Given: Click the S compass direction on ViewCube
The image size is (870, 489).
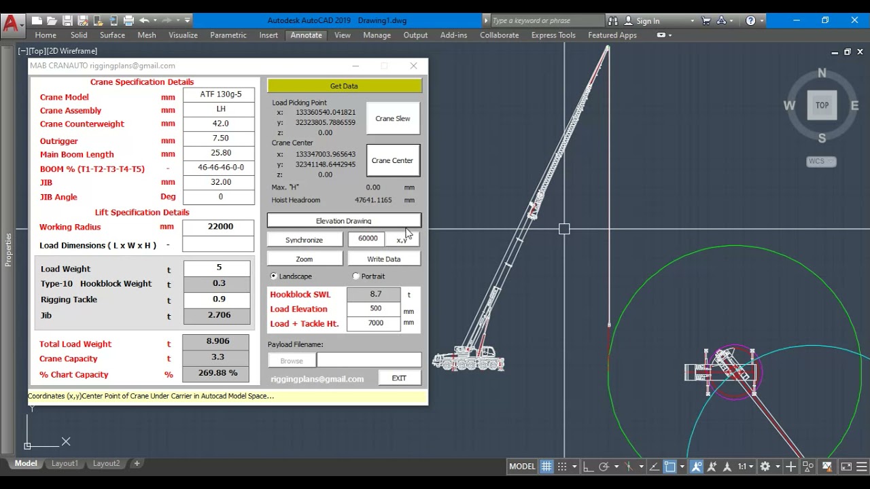Looking at the screenshot, I should pos(822,138).
